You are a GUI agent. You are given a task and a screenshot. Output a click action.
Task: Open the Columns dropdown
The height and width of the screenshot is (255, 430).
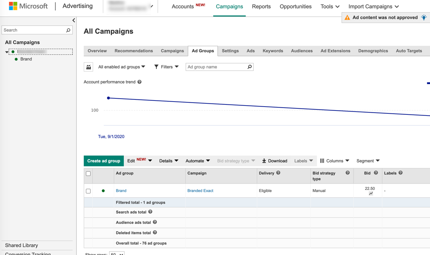334,161
